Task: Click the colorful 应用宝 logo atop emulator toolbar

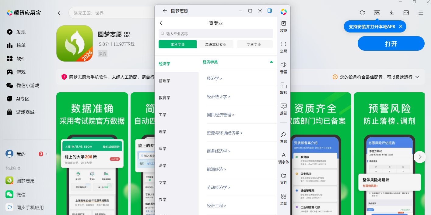Action: (x=284, y=12)
